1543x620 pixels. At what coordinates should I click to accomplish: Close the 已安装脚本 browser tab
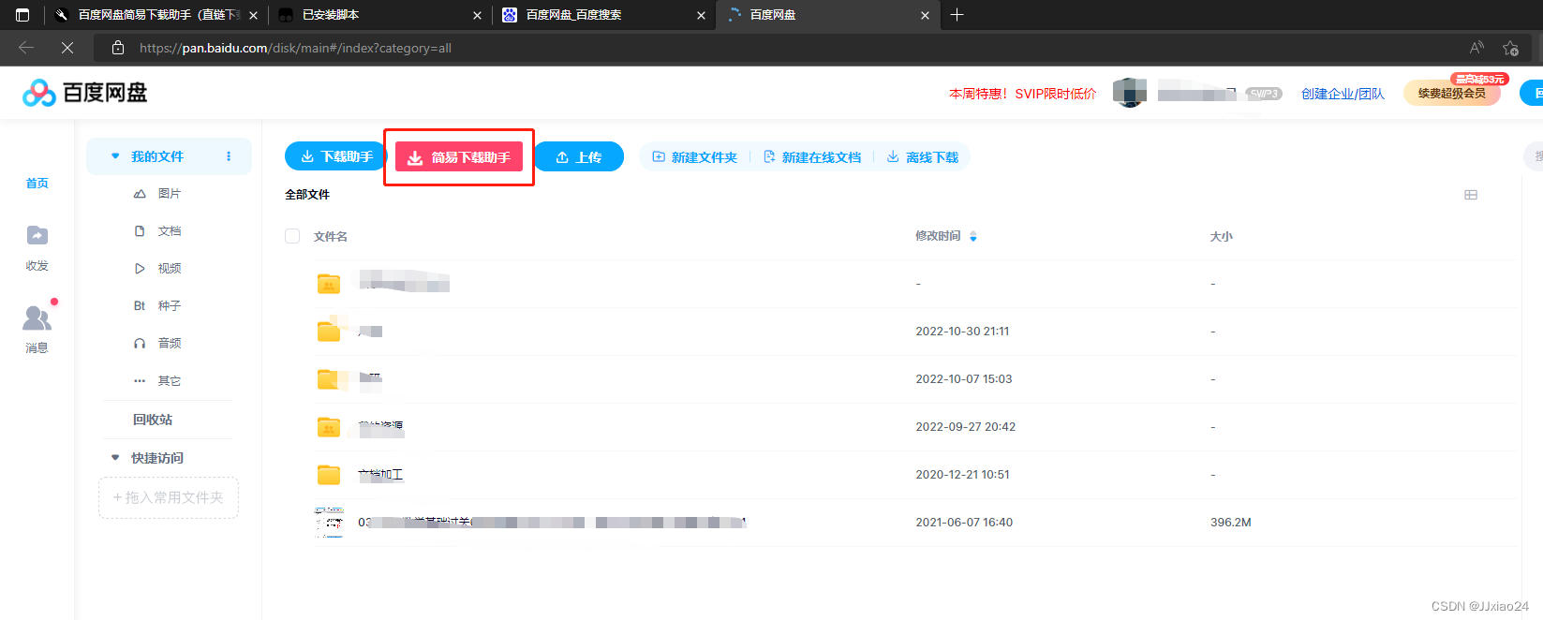coord(477,15)
